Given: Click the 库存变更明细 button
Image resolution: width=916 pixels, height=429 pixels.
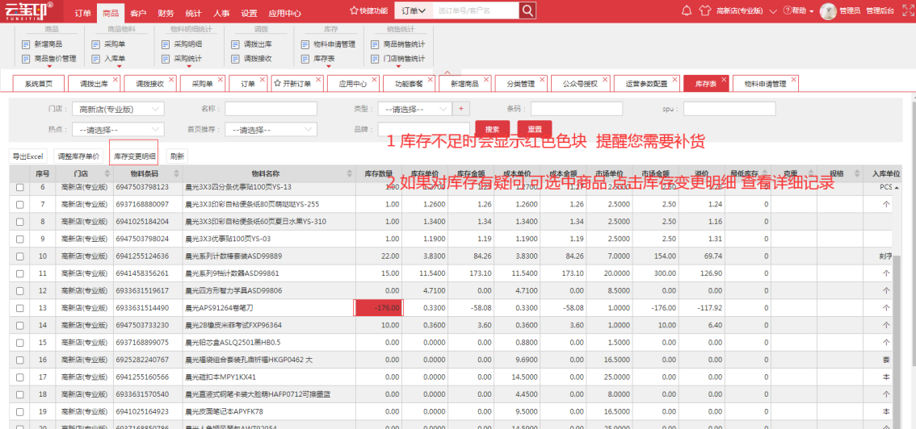Looking at the screenshot, I should click(135, 156).
